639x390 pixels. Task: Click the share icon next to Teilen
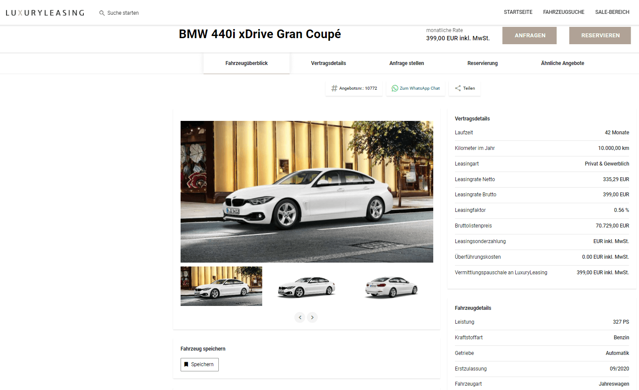coord(458,88)
